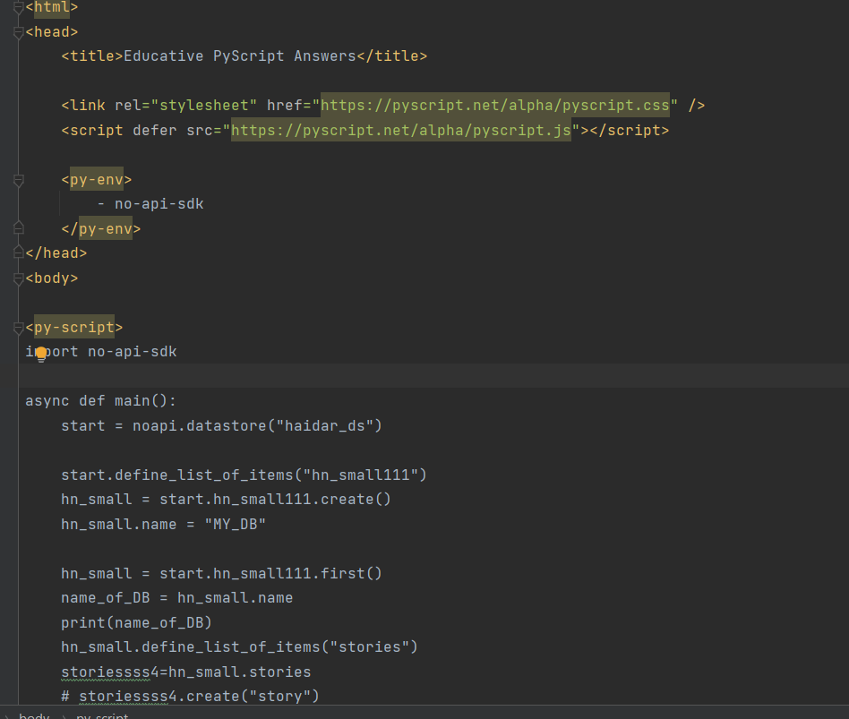This screenshot has width=849, height=719.
Task: Open the pyscript.css stylesheet URL
Action: coord(494,106)
